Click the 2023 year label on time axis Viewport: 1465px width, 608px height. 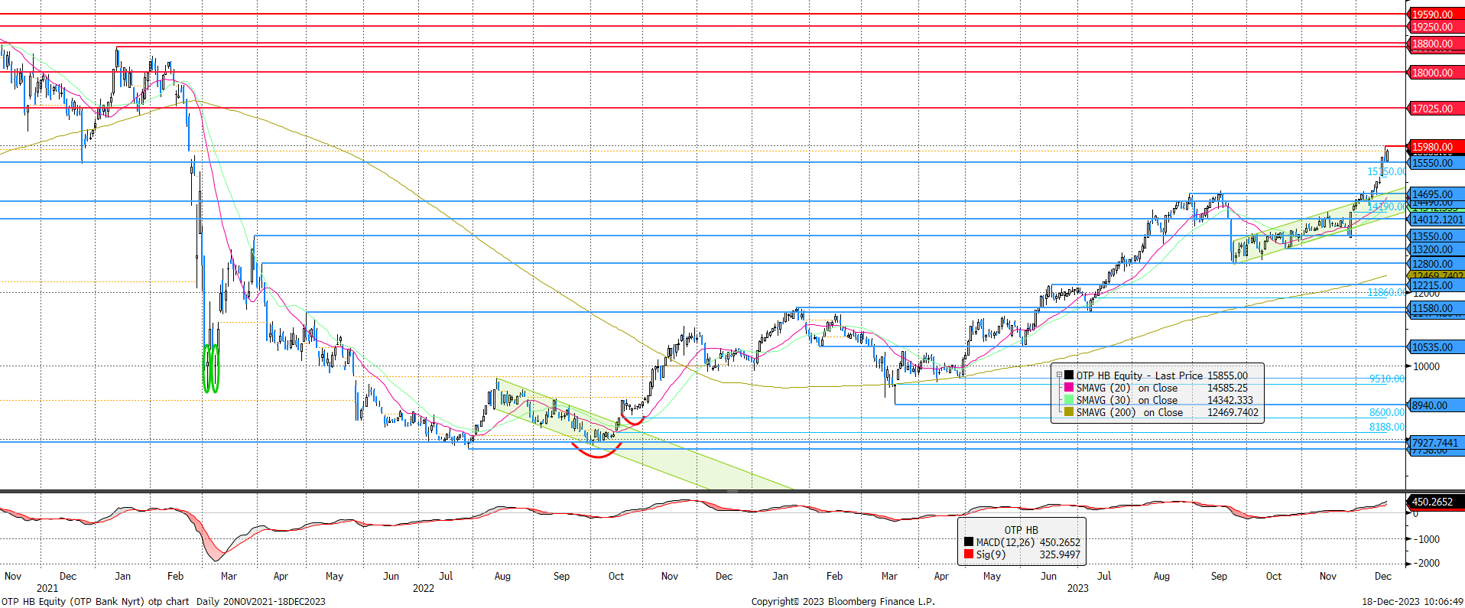click(1077, 588)
